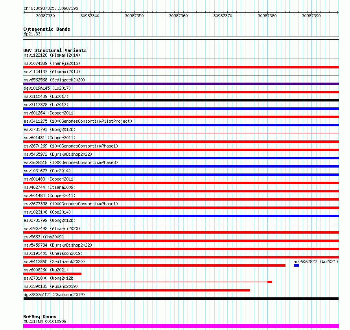Click nsv5465972 (ByrskaBishop2022) label
This screenshot has width=350, height=330.
coord(58,154)
